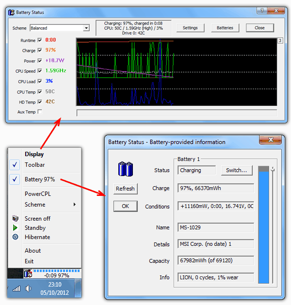Image resolution: width=291 pixels, height=305 pixels.
Task: Click the Capacity field 67982mWh
Action: point(216,260)
